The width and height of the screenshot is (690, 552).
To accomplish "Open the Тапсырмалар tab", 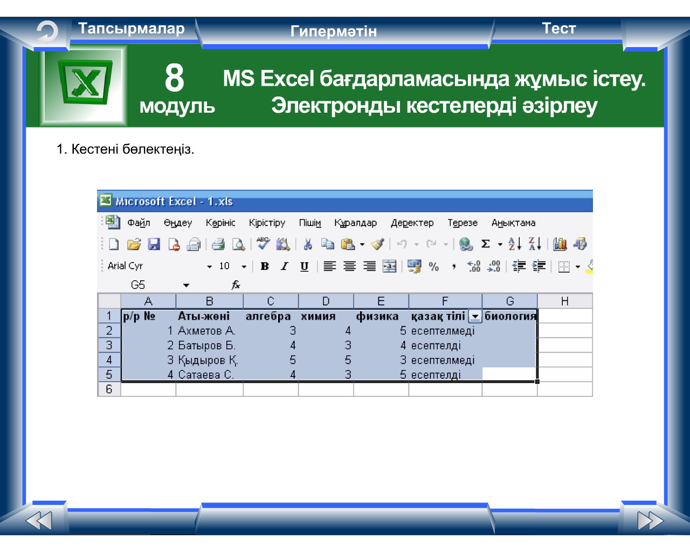I will tap(132, 29).
